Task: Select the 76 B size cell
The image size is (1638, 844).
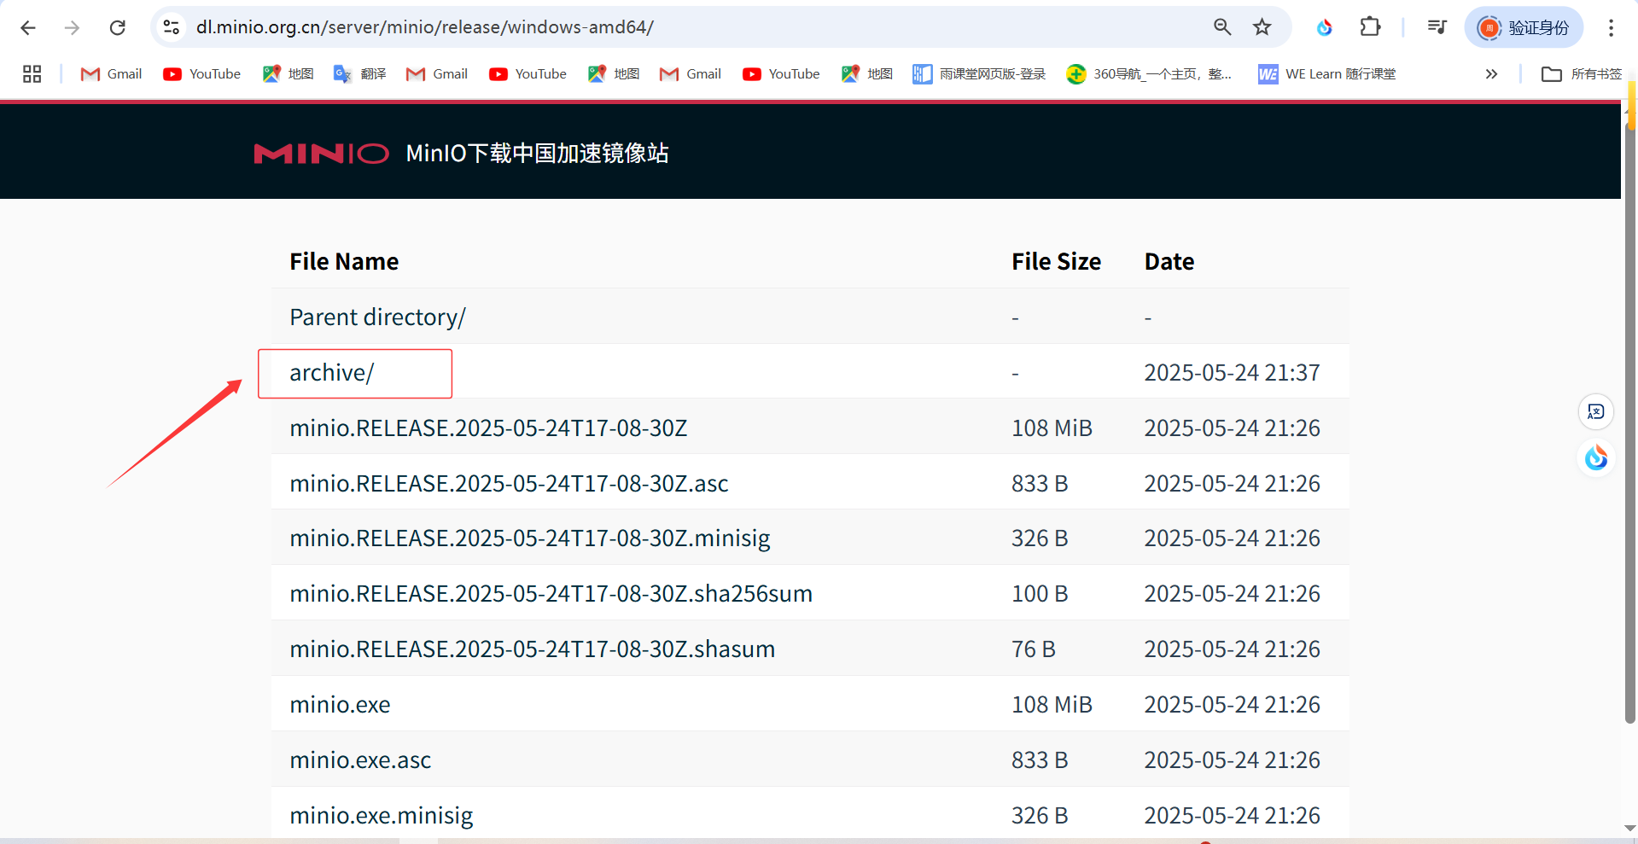Action: (x=1034, y=649)
